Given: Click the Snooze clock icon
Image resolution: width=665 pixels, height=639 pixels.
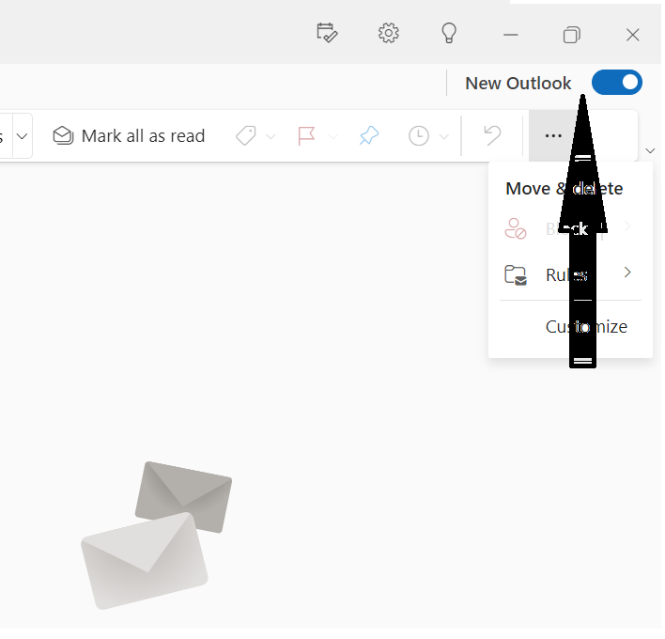Looking at the screenshot, I should pyautogui.click(x=419, y=136).
